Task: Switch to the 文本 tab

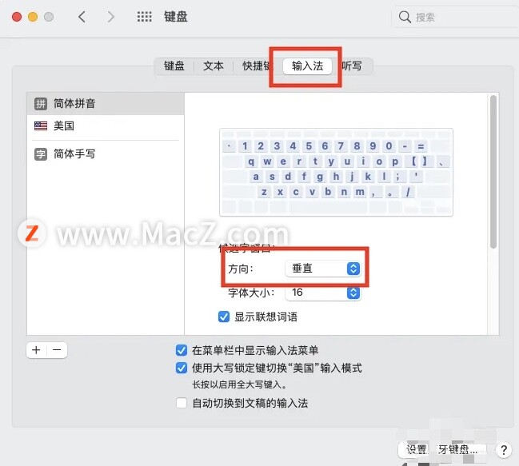Action: coord(214,66)
